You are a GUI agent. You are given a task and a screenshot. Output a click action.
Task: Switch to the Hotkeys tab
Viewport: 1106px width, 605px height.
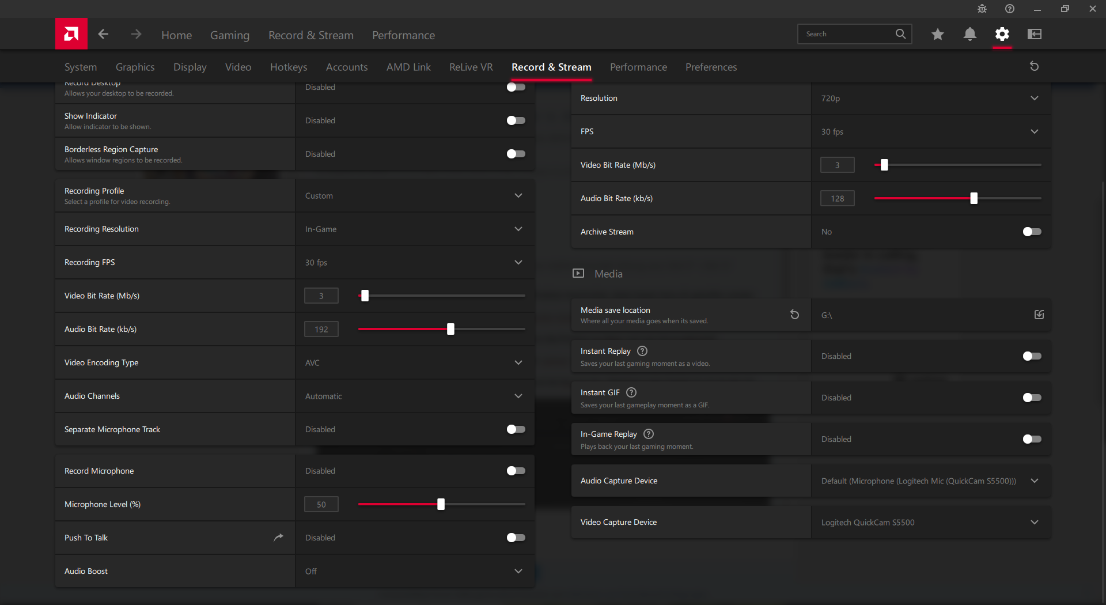click(x=289, y=67)
